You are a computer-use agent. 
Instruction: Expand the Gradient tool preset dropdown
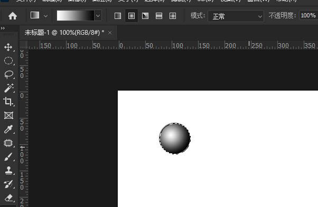[39, 16]
